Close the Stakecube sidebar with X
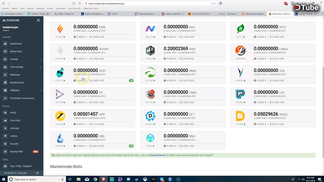 [38, 20]
